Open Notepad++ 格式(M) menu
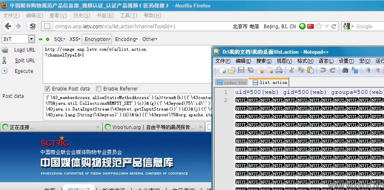This screenshot has height=190, width=384. point(305,61)
